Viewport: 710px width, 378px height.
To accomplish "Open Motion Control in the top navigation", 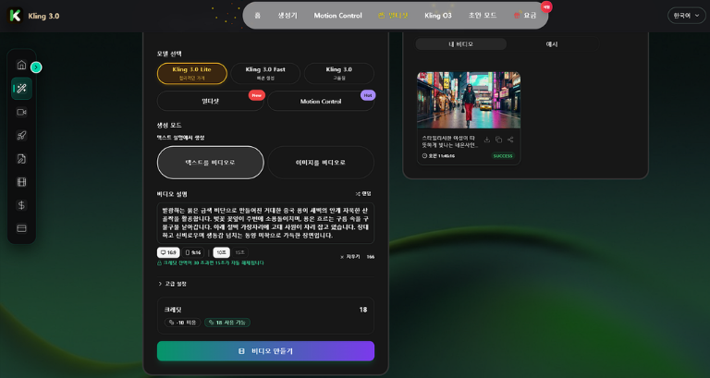I will tap(337, 16).
